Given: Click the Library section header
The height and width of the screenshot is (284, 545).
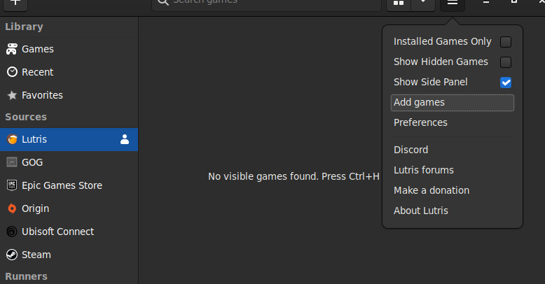Looking at the screenshot, I should pyautogui.click(x=24, y=27).
